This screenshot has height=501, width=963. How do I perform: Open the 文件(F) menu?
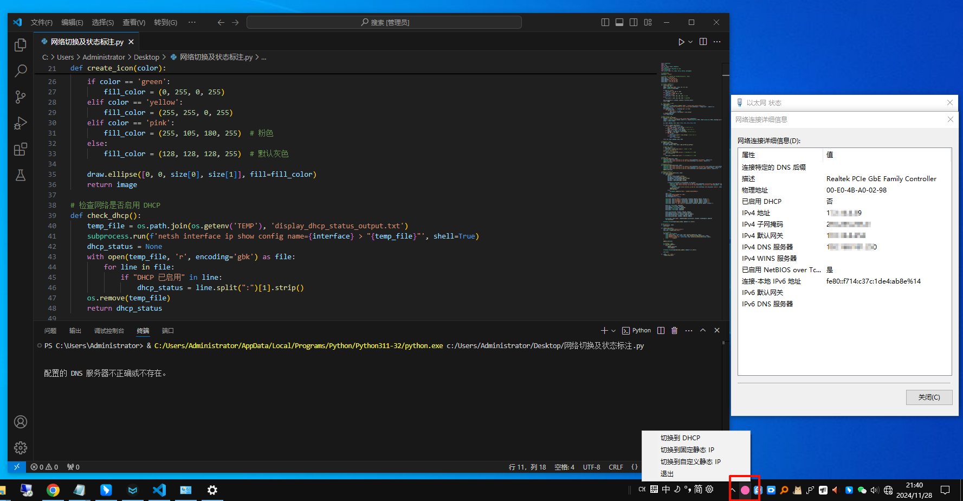tap(42, 22)
